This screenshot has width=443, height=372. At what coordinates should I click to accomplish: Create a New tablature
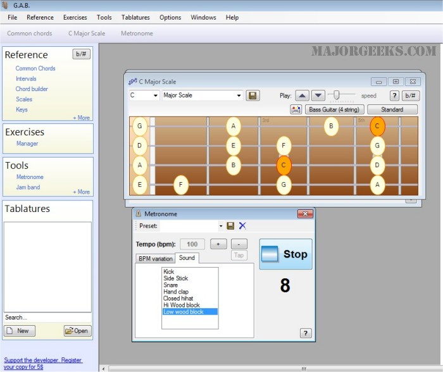click(20, 331)
